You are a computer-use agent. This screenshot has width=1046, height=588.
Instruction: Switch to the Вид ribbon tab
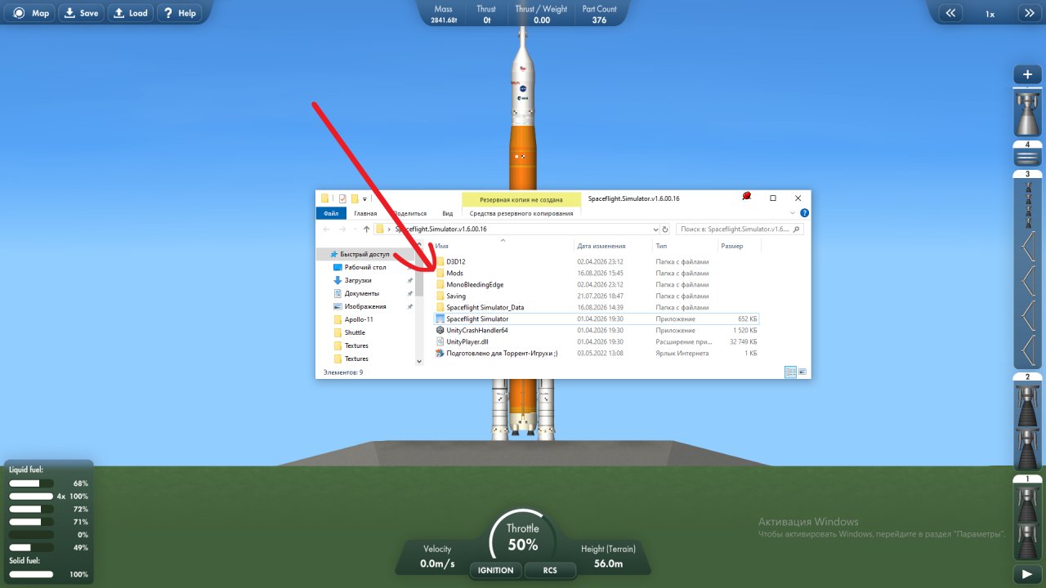[447, 213]
